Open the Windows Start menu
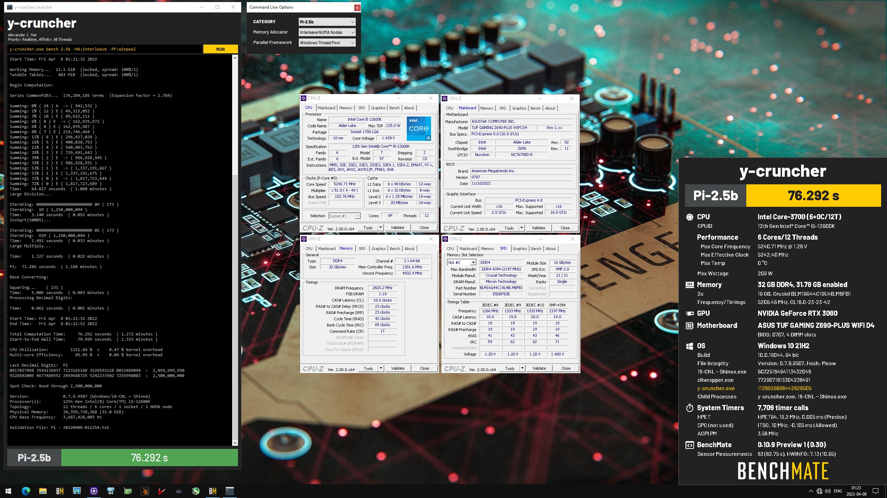The image size is (887, 498). [8, 491]
